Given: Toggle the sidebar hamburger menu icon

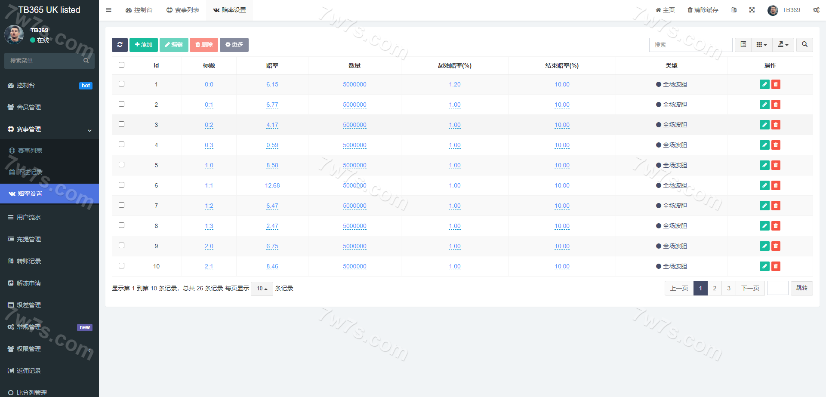Looking at the screenshot, I should point(109,10).
